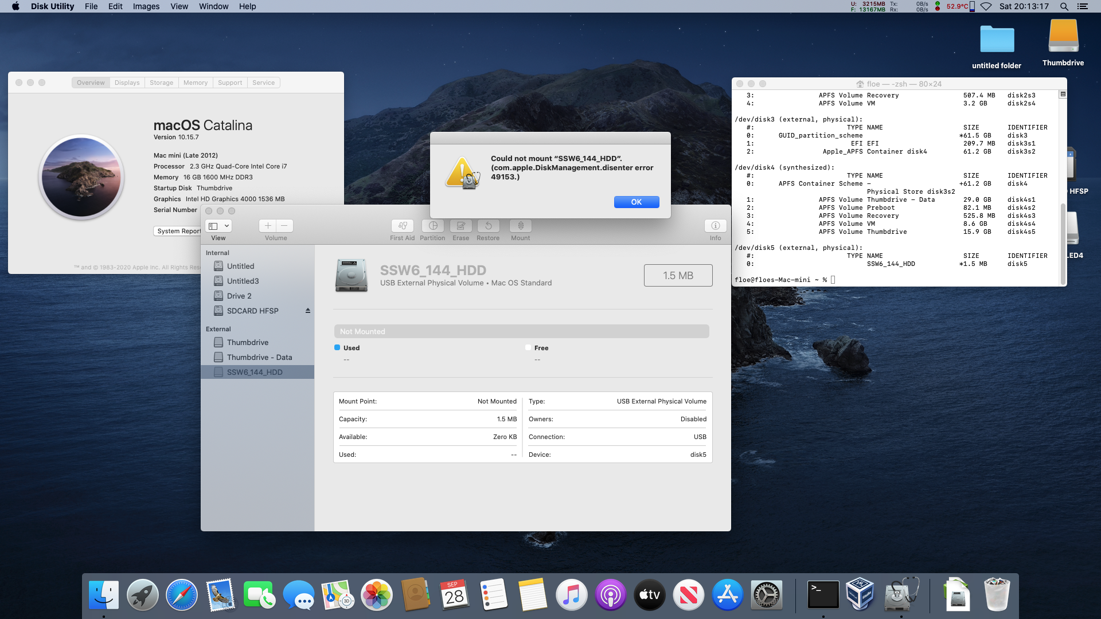
Task: Switch to the Service tab
Action: (264, 83)
